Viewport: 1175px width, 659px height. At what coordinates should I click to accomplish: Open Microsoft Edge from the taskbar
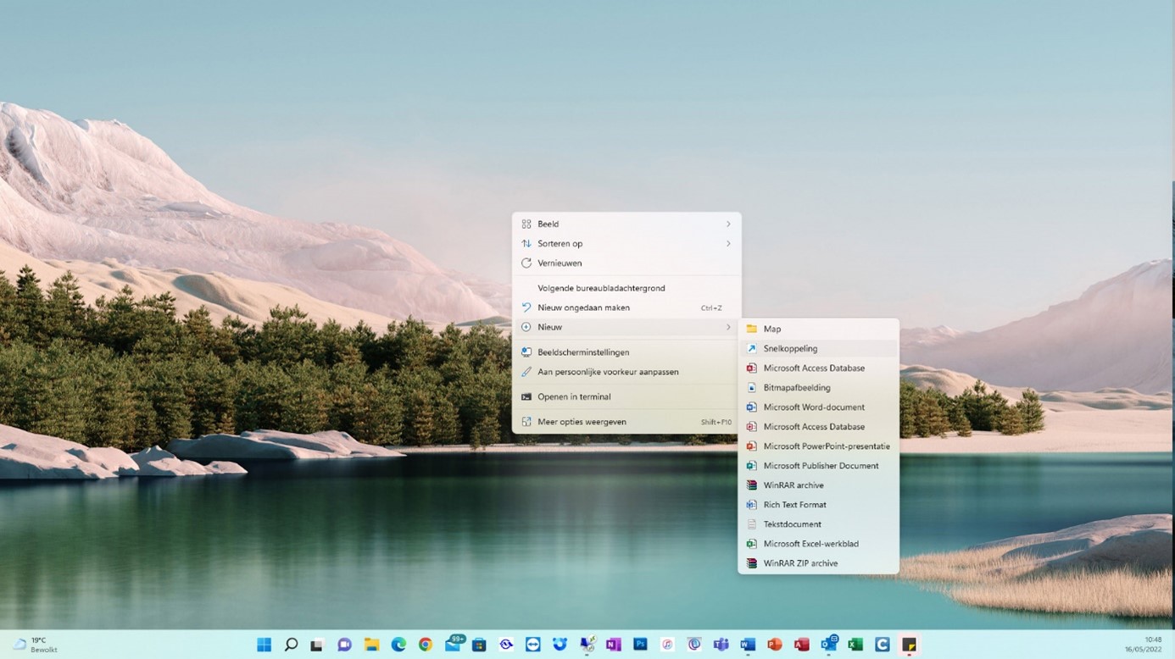point(398,645)
